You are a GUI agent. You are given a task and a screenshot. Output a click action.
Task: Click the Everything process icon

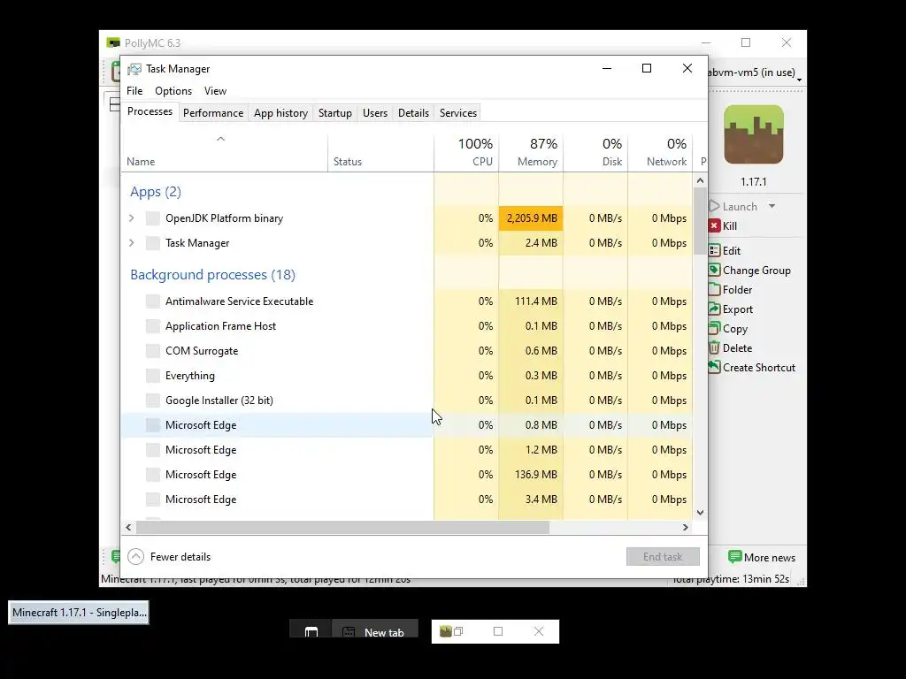pyautogui.click(x=152, y=376)
